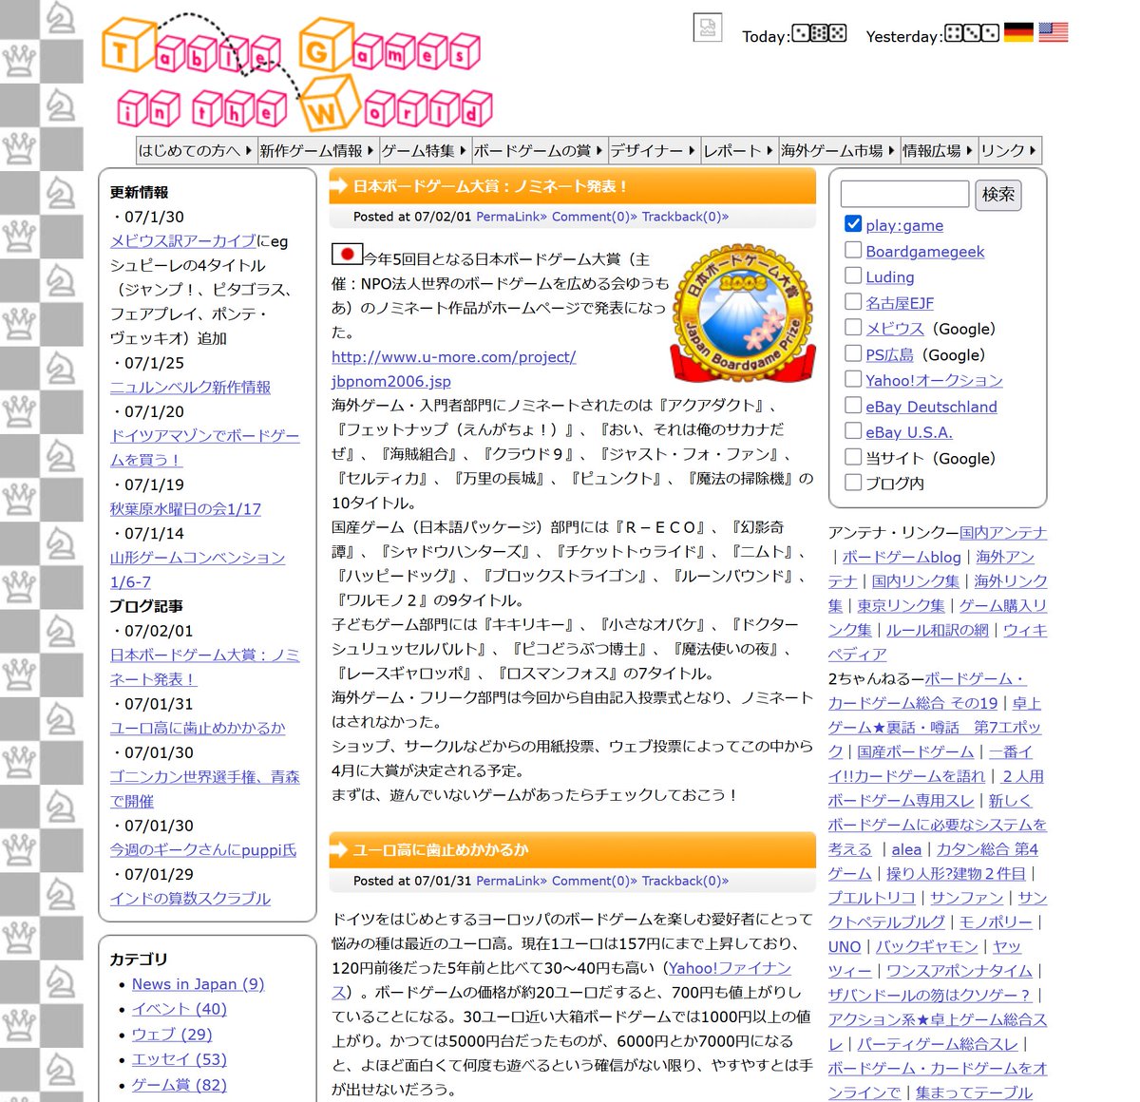Open the エッセイ (53) category
1140x1102 pixels.
click(x=179, y=1059)
